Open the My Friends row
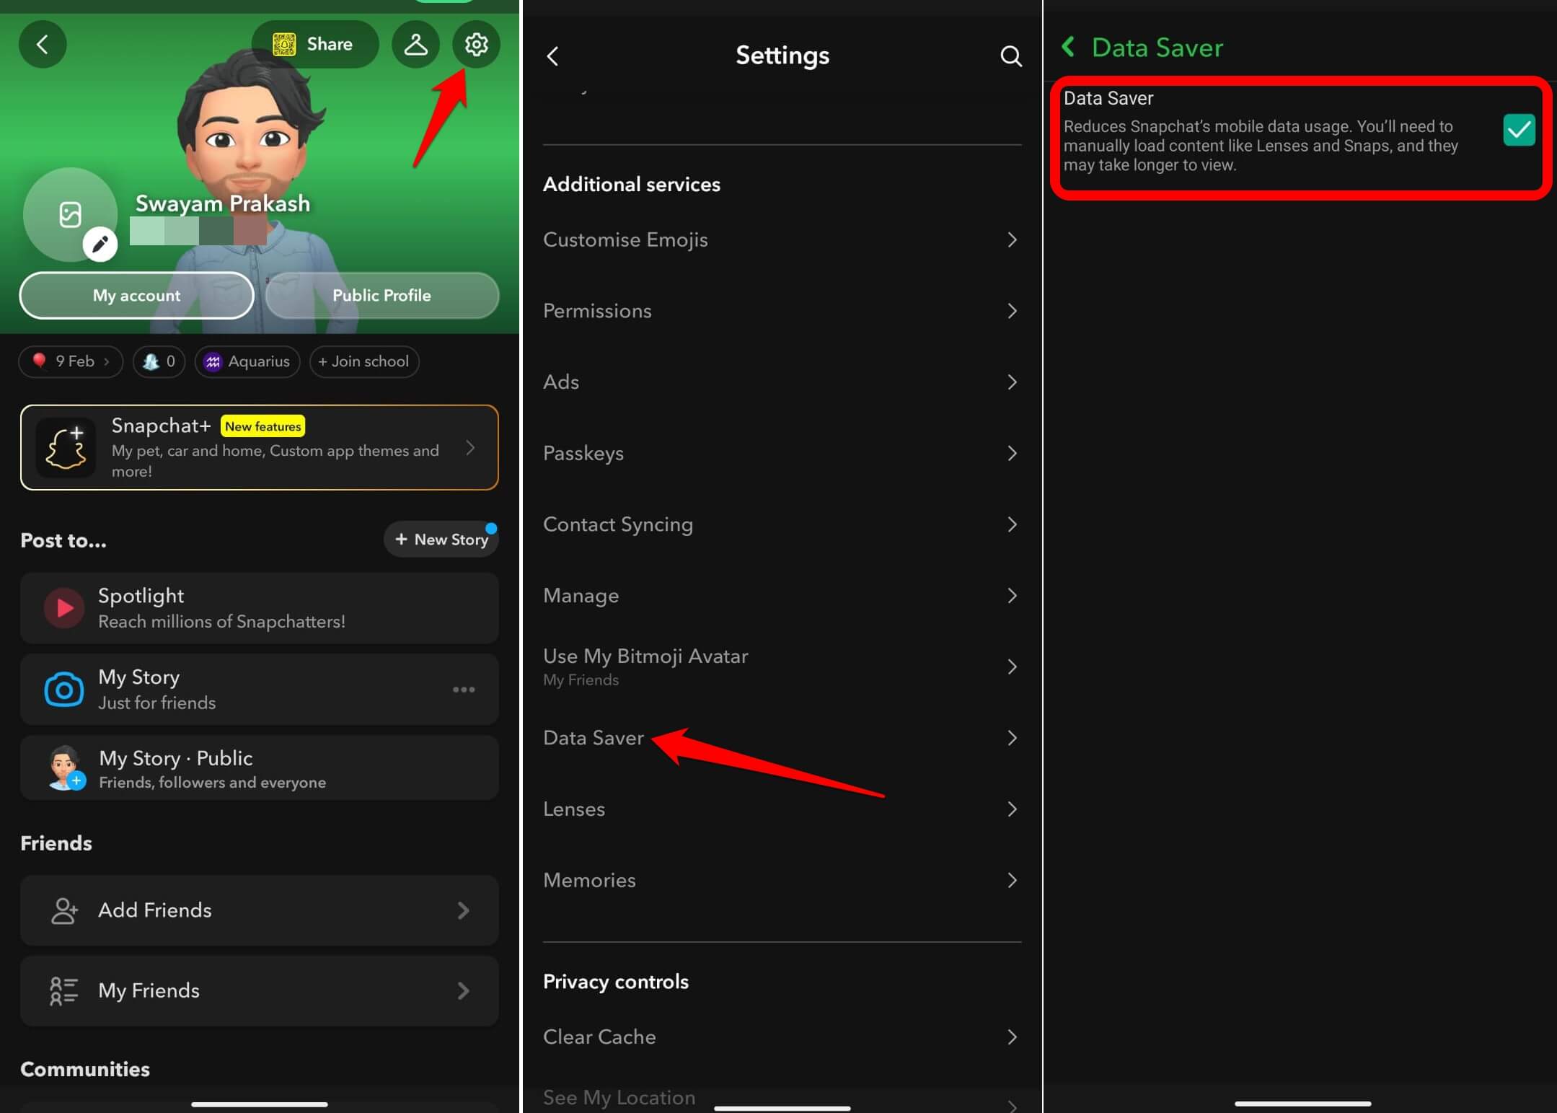 [x=260, y=991]
